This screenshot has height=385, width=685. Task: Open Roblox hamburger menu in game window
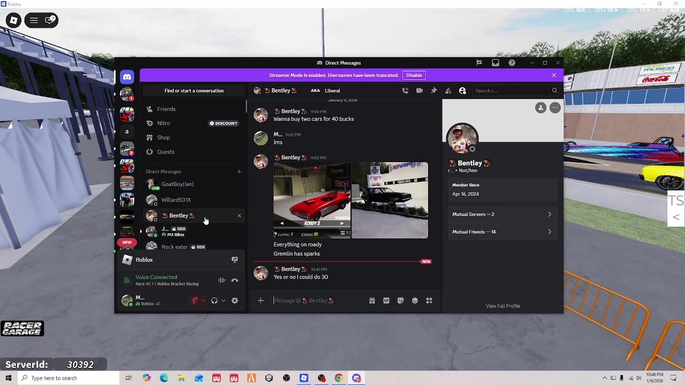tap(34, 20)
